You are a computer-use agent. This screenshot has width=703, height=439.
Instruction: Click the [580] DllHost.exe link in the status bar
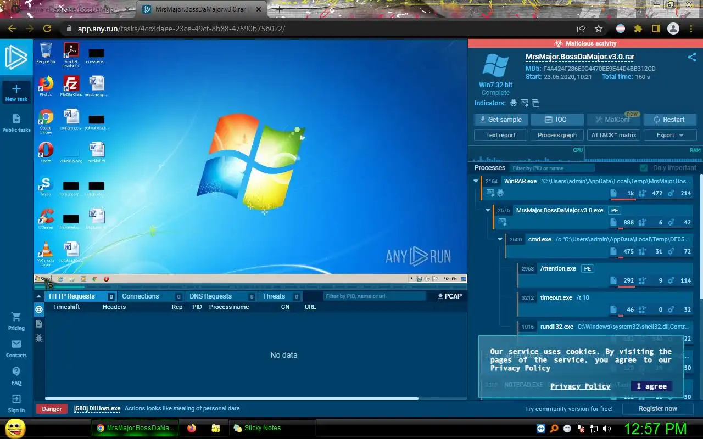coord(97,409)
